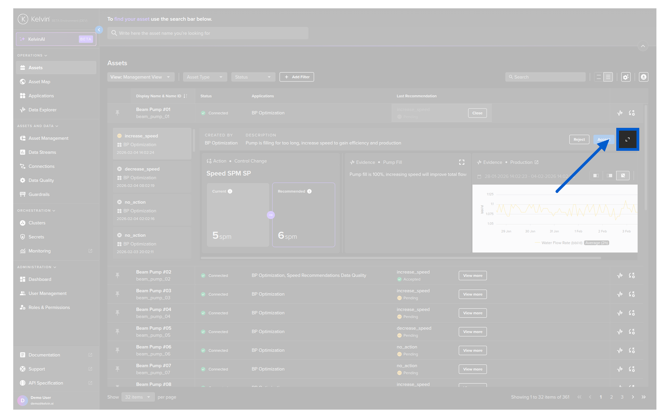The image size is (670, 418).
Task: Open Data Explorer in the sidebar
Action: click(x=42, y=110)
